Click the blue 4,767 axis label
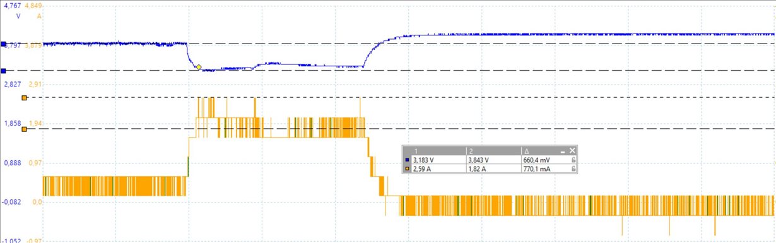This screenshot has height=243, width=776. point(12,6)
